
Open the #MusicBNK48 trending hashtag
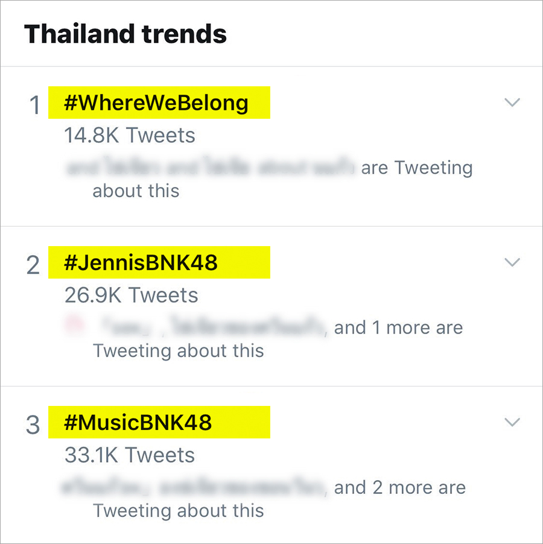coord(138,422)
